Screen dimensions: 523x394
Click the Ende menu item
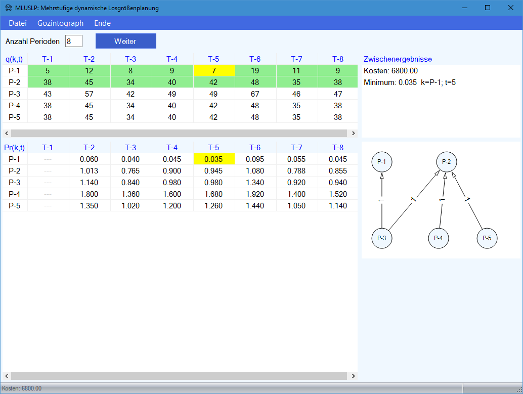tap(102, 23)
